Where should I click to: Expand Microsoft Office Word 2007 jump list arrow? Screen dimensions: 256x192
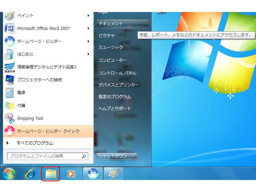(88, 29)
